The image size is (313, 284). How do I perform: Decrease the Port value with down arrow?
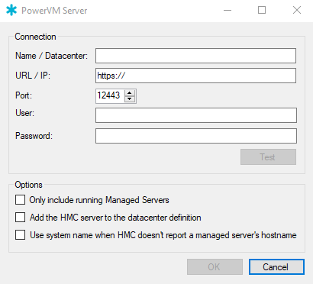[x=130, y=99]
